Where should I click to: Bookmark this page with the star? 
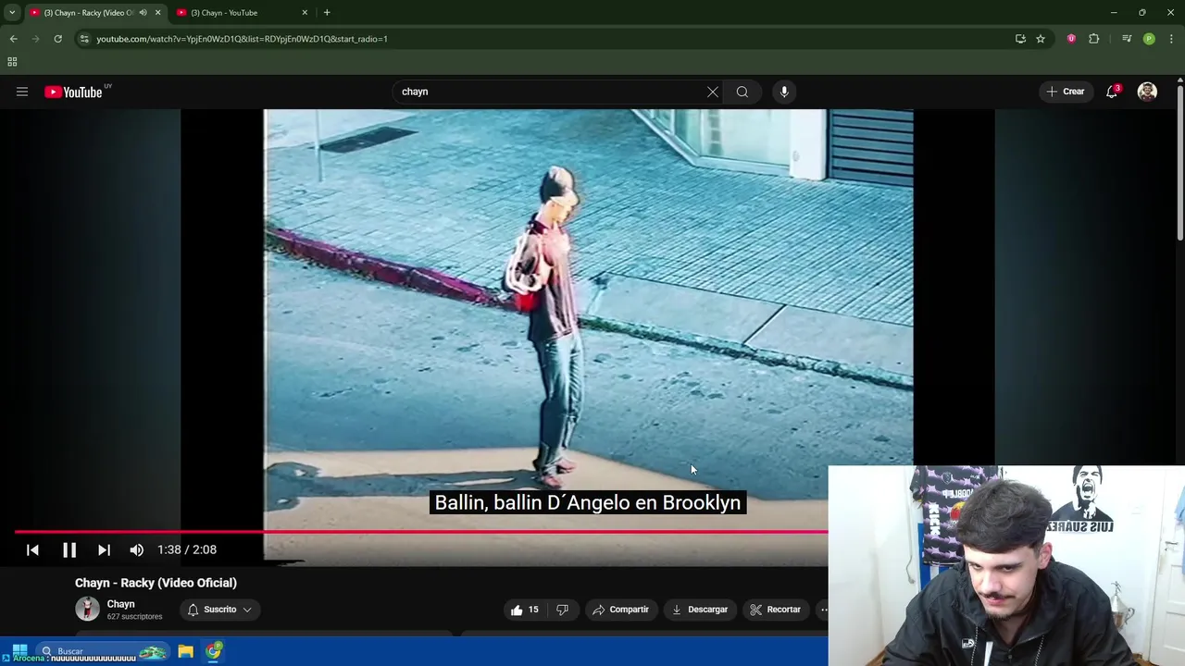coord(1041,39)
